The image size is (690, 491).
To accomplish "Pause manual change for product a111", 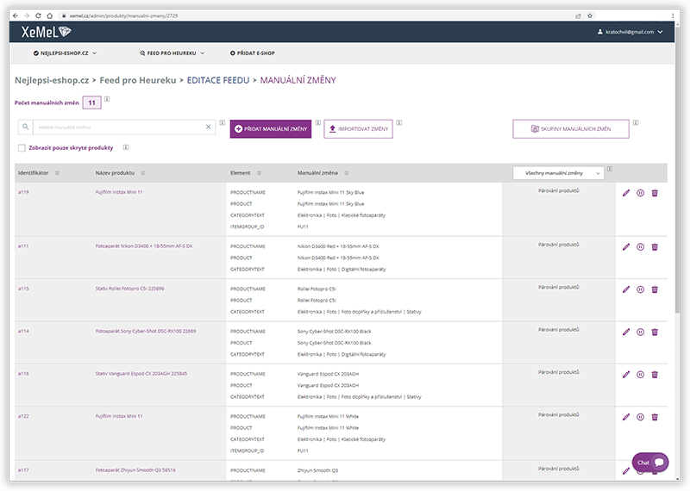I will tap(640, 247).
